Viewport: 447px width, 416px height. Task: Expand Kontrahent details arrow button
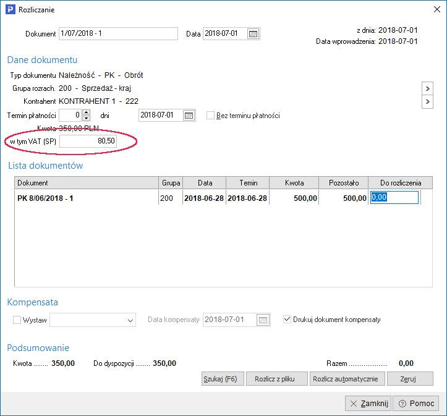[427, 101]
